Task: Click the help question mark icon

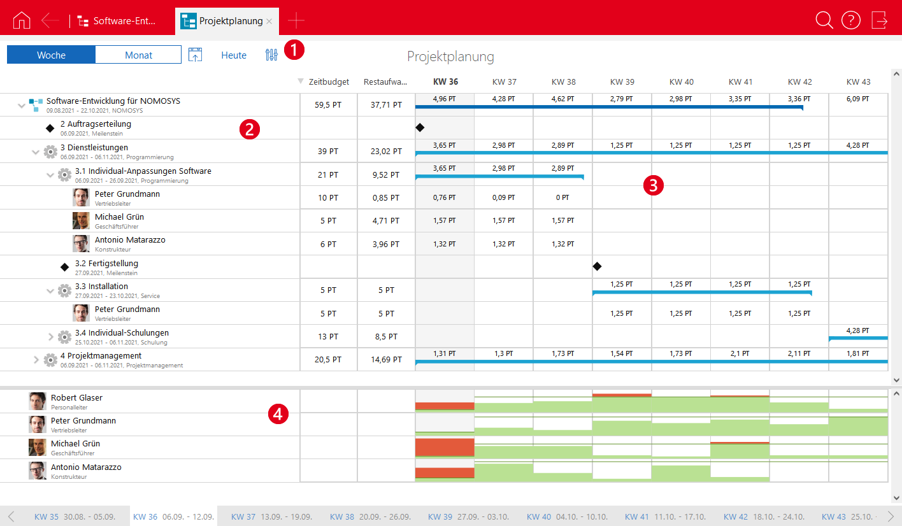Action: (x=851, y=20)
